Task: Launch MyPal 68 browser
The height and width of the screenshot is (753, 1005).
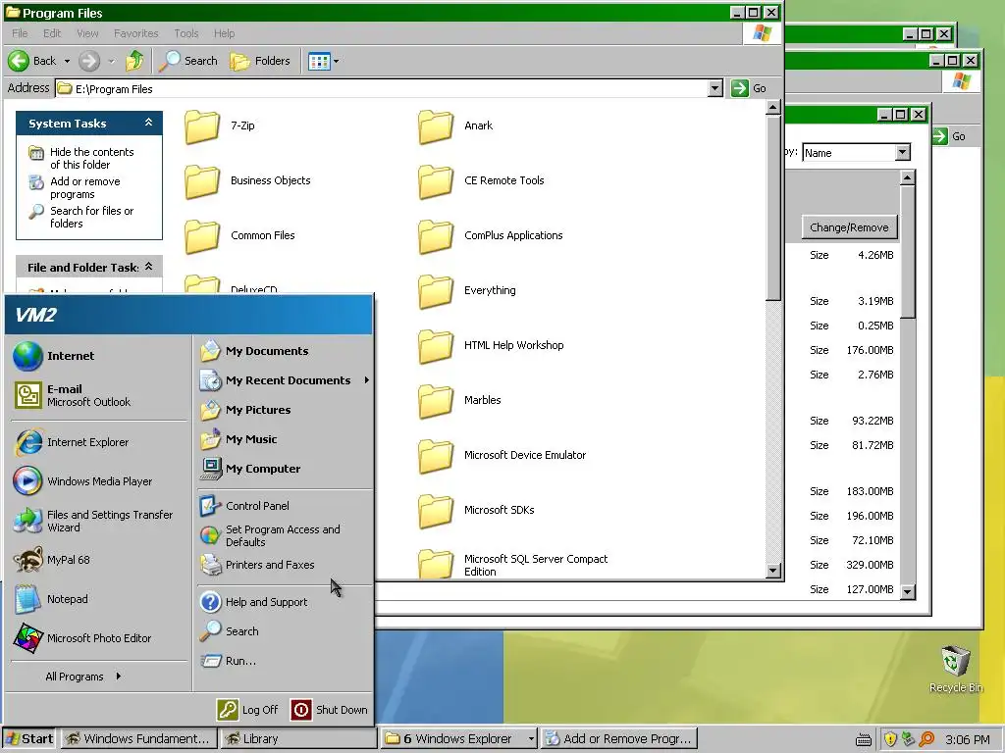Action: point(99,560)
